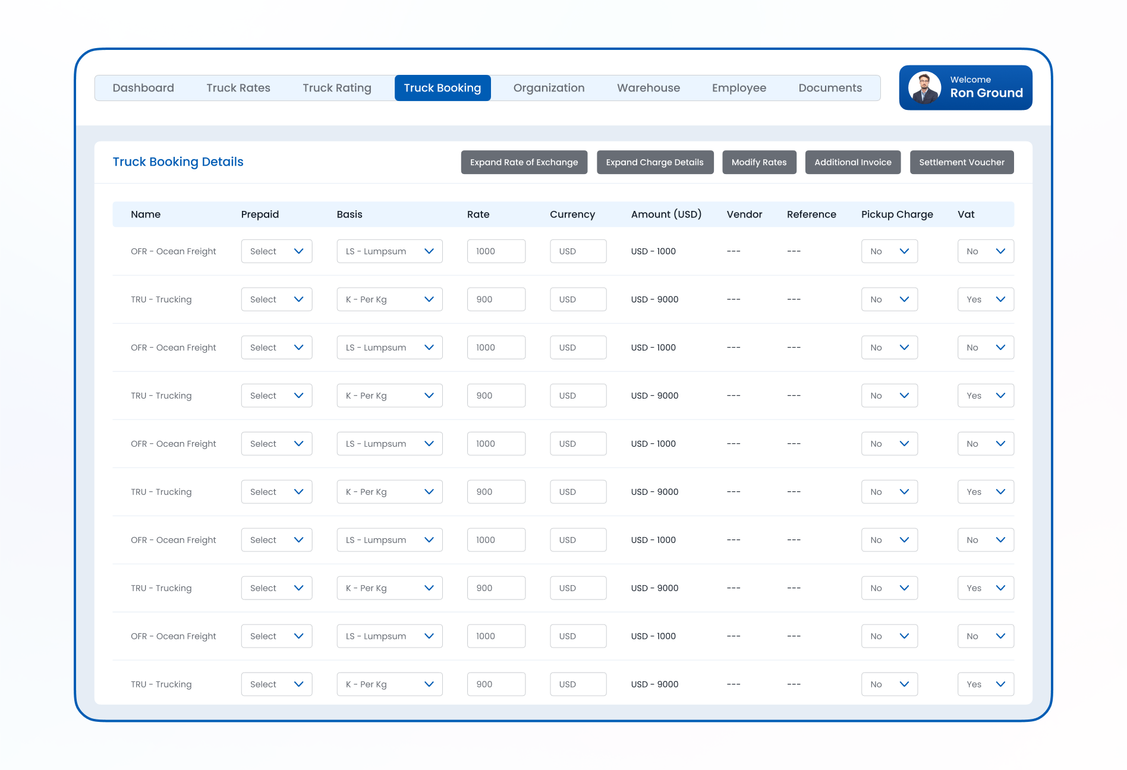The image size is (1127, 770).
Task: Open the second row K - Per Kg dropdown
Action: (x=389, y=299)
